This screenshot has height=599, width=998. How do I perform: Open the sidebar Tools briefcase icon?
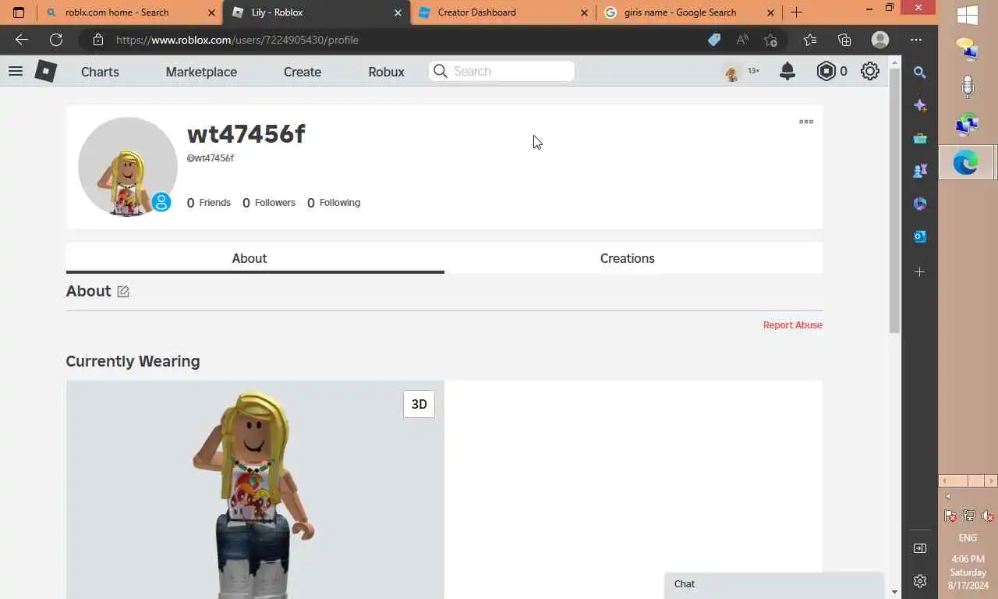(x=920, y=138)
